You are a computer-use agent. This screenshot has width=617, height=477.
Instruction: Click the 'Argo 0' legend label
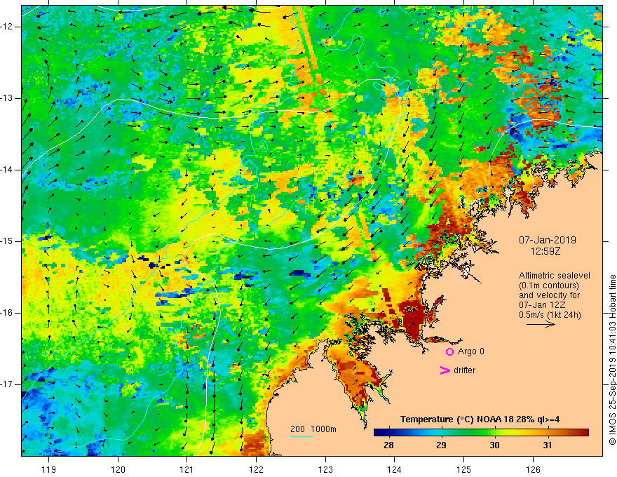point(471,351)
